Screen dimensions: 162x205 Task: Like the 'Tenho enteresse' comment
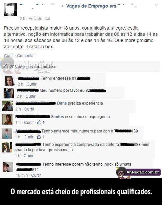[32, 84]
